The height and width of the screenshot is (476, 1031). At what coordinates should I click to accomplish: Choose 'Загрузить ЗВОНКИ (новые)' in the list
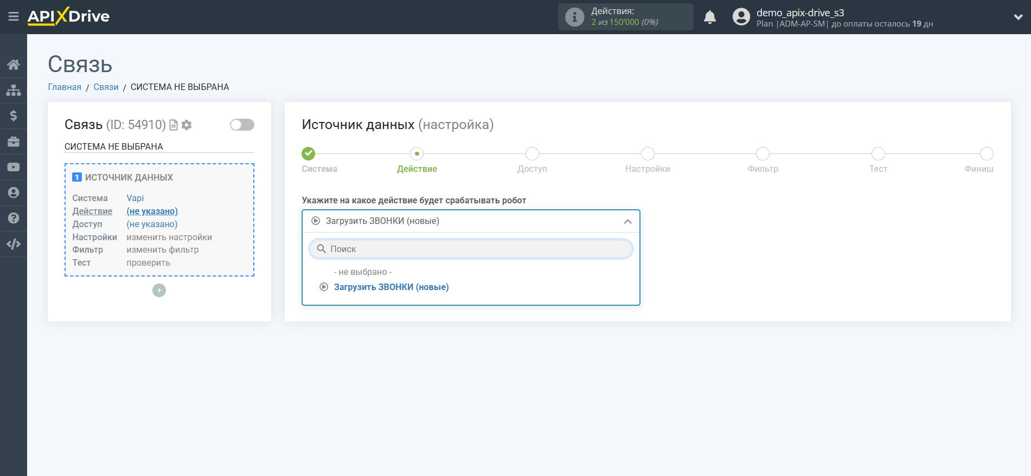tap(391, 287)
